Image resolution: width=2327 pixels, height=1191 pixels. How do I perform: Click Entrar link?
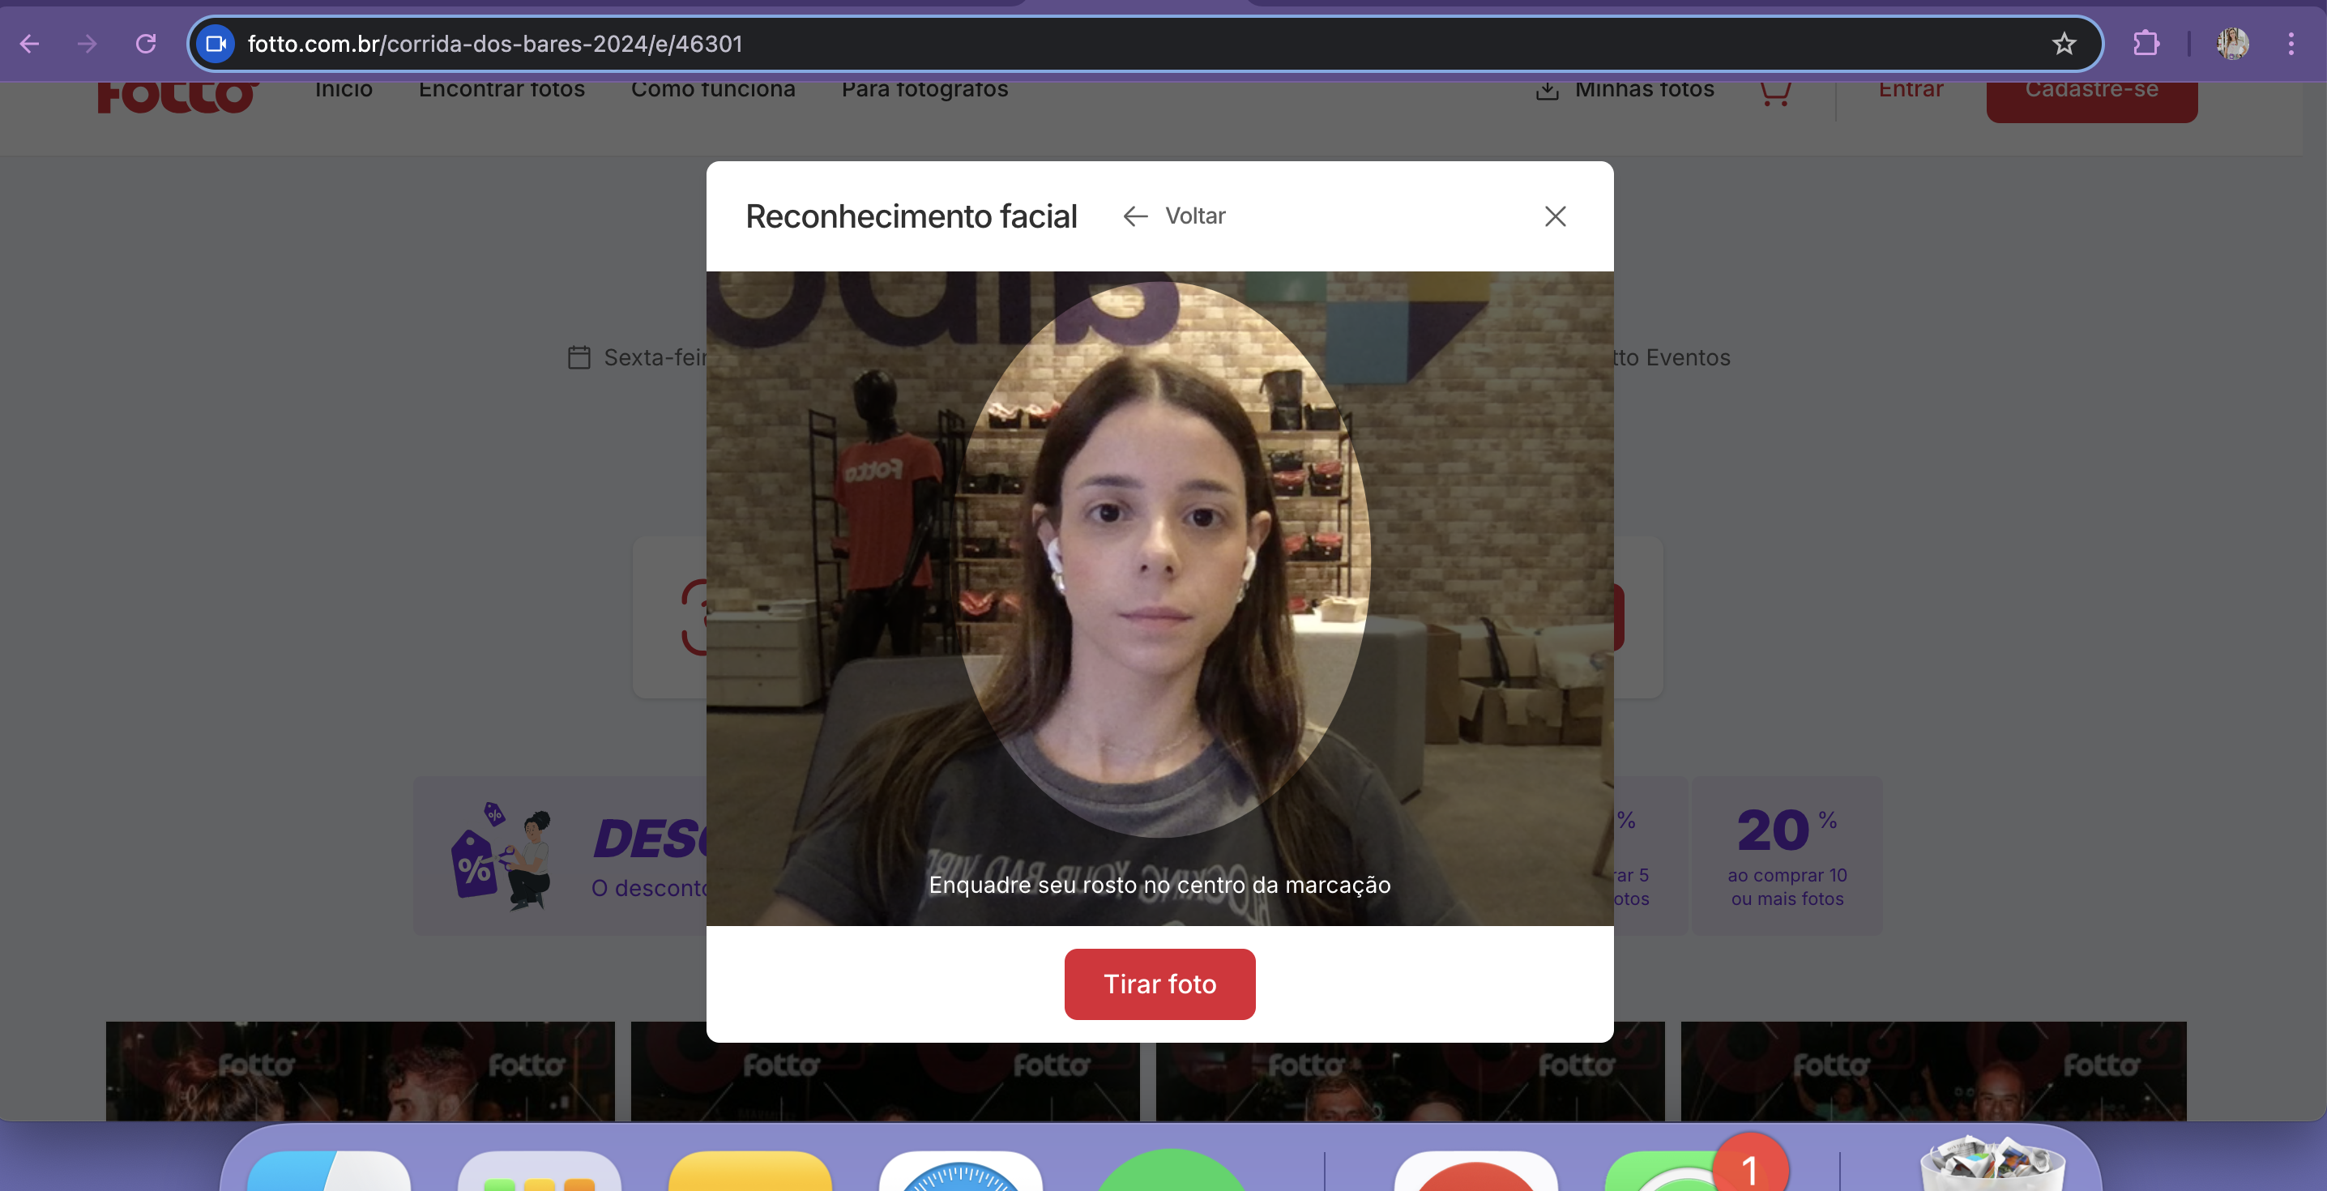(x=1911, y=89)
